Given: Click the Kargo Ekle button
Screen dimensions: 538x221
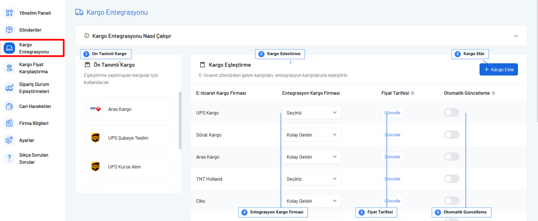Looking at the screenshot, I should [x=498, y=70].
